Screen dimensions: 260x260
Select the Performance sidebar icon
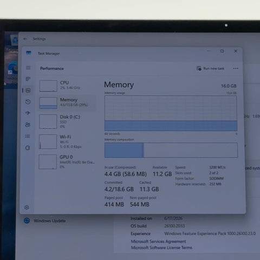tap(28, 90)
